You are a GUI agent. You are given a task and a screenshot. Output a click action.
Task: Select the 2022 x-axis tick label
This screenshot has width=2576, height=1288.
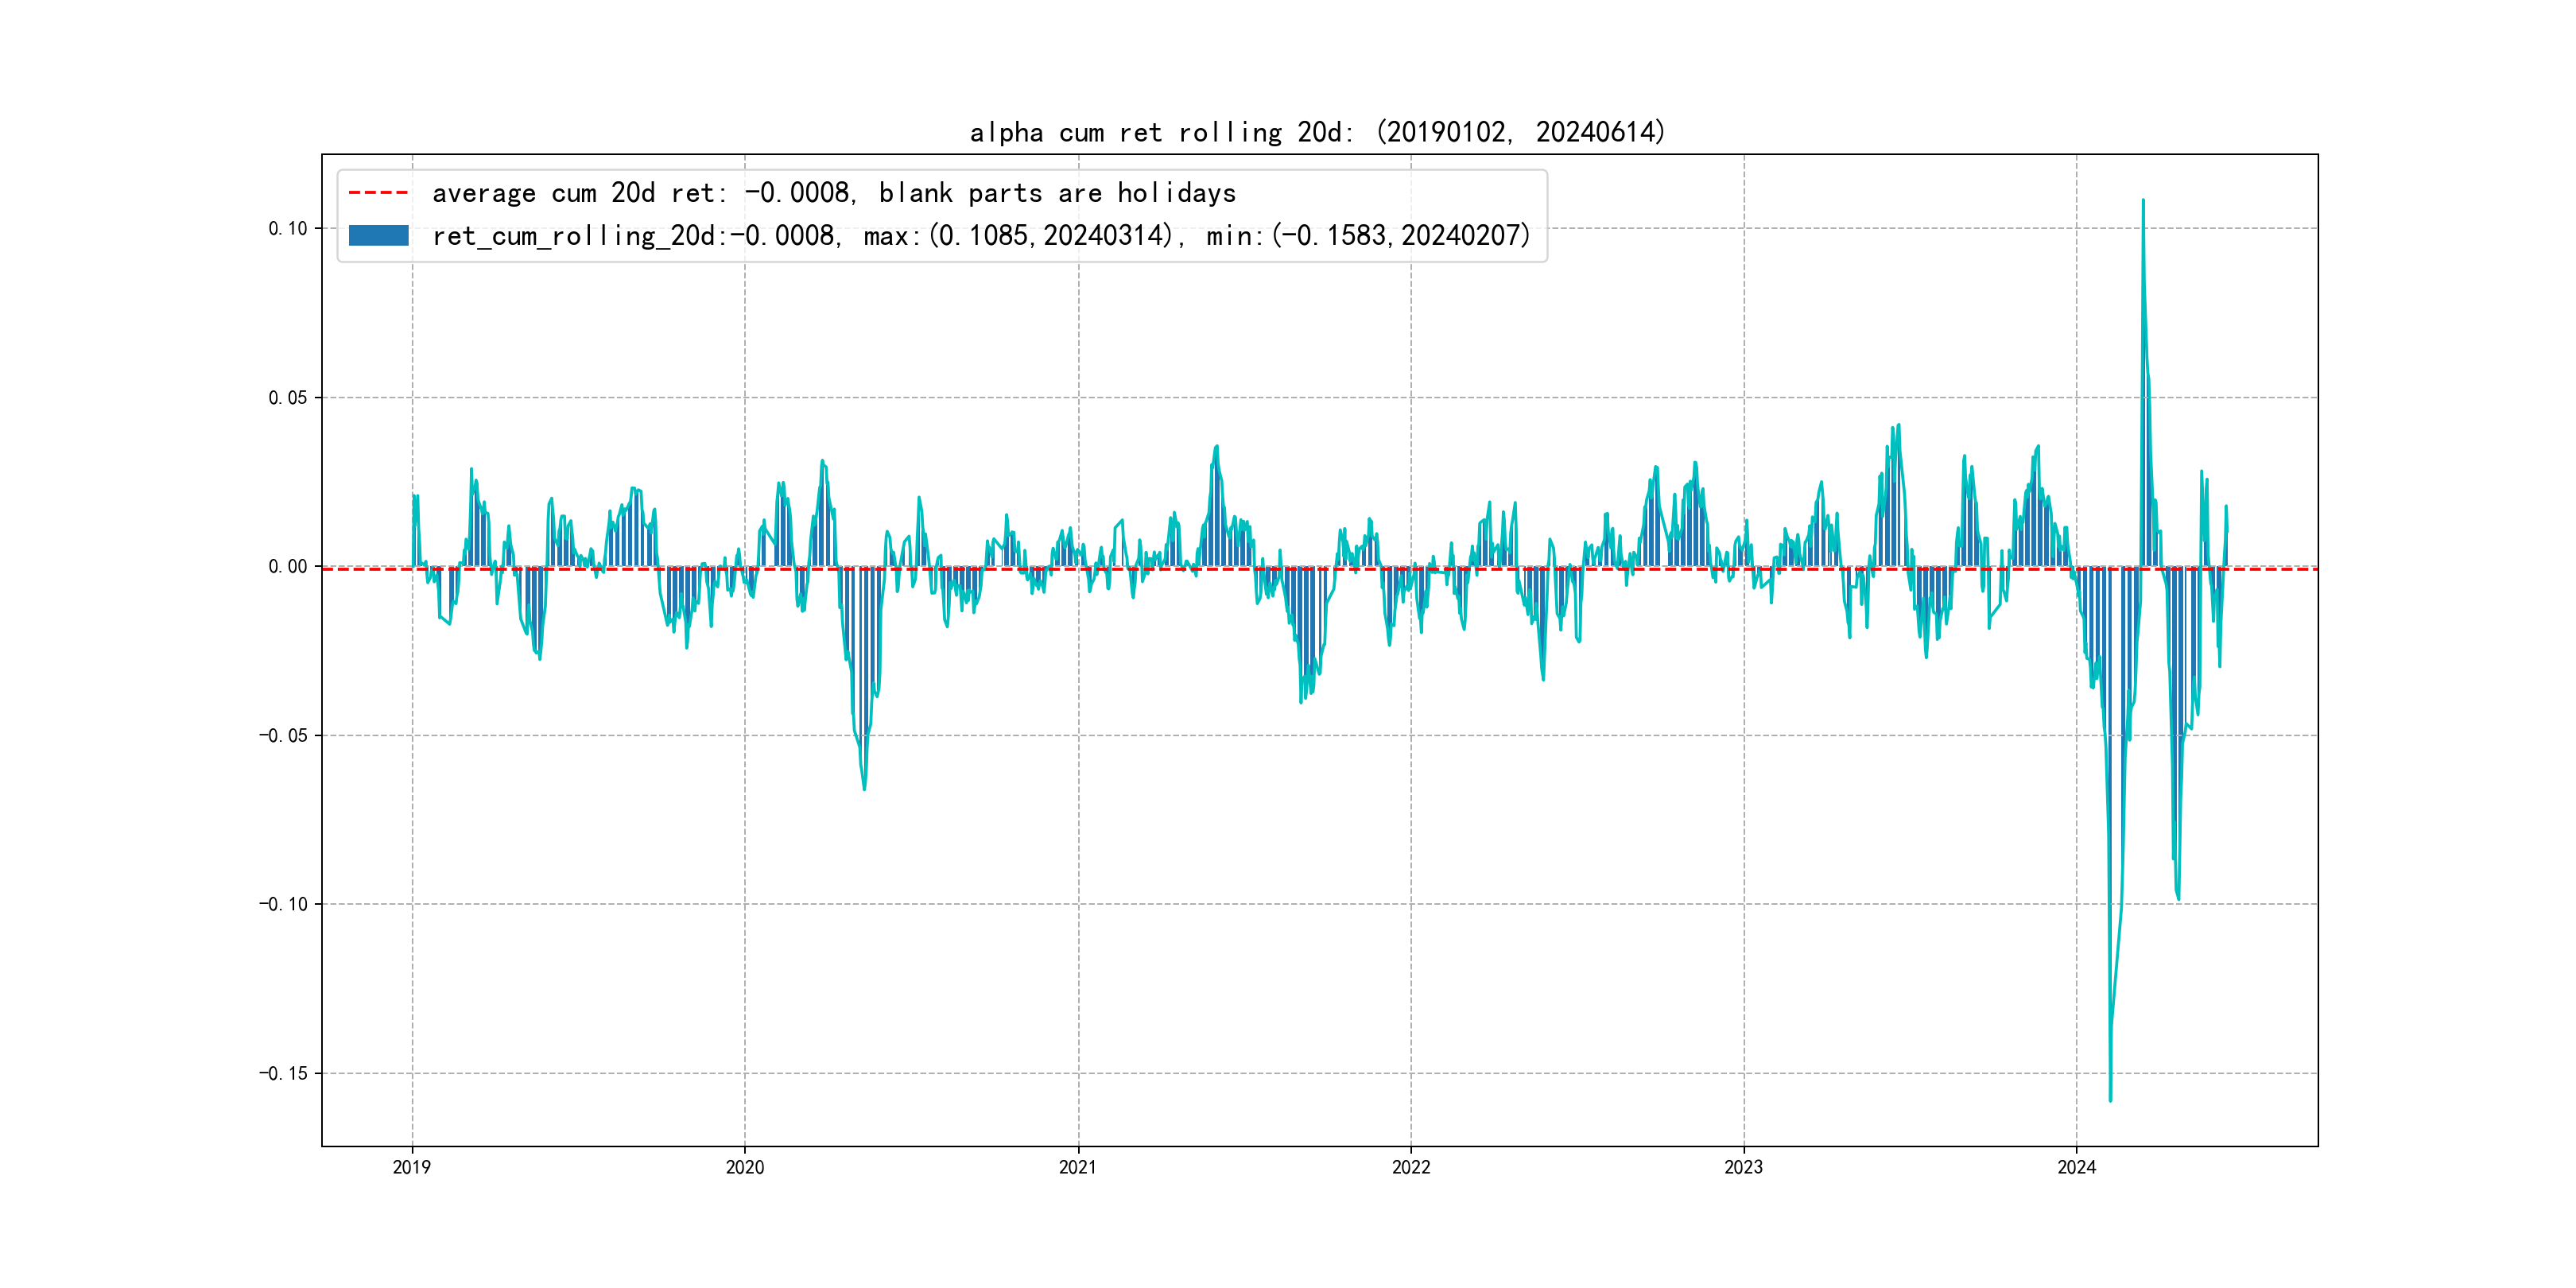click(1411, 1167)
